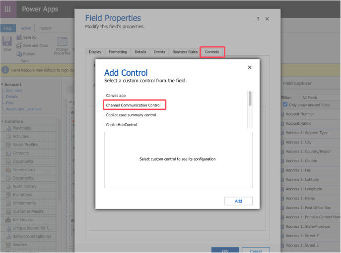Select Account Rating field
341x253 pixels.
(298, 123)
